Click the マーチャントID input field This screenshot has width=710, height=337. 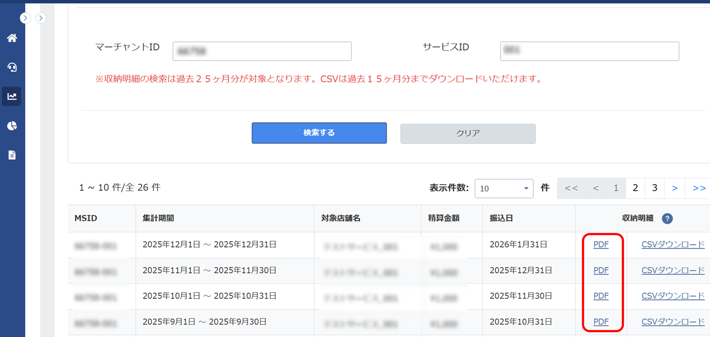point(262,51)
